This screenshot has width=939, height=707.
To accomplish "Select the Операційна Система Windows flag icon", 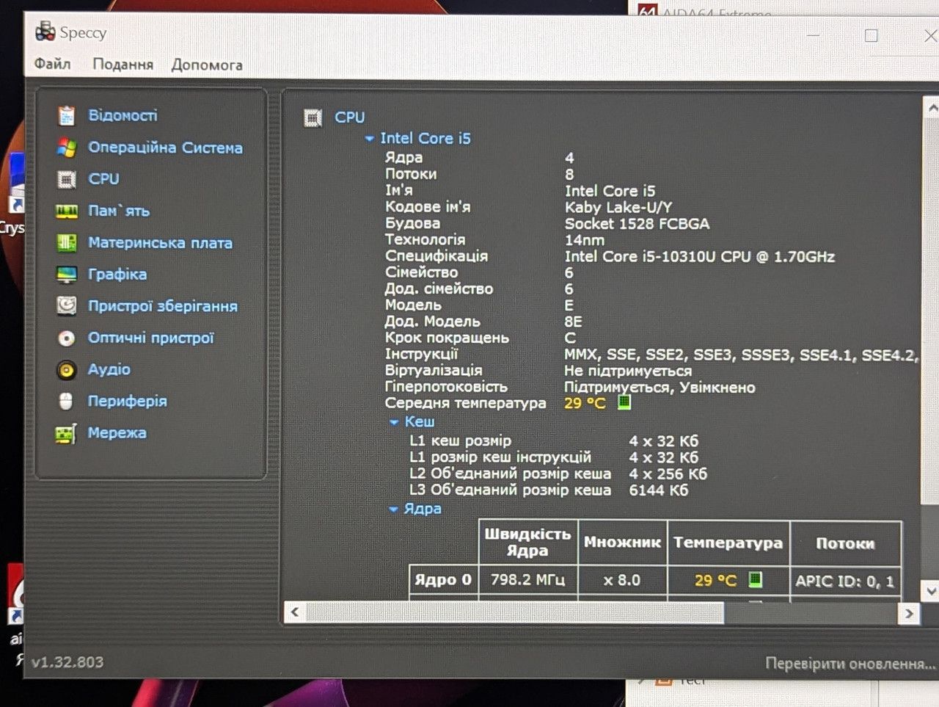I will tap(66, 148).
